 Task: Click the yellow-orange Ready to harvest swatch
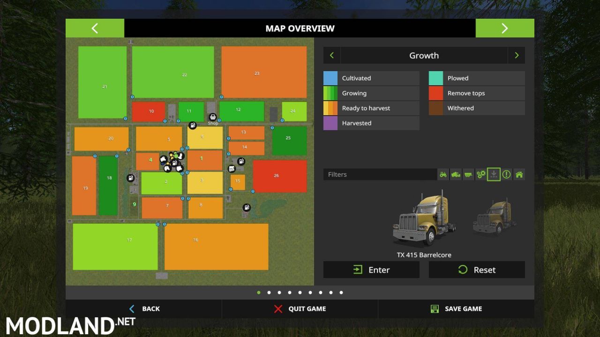pos(330,108)
